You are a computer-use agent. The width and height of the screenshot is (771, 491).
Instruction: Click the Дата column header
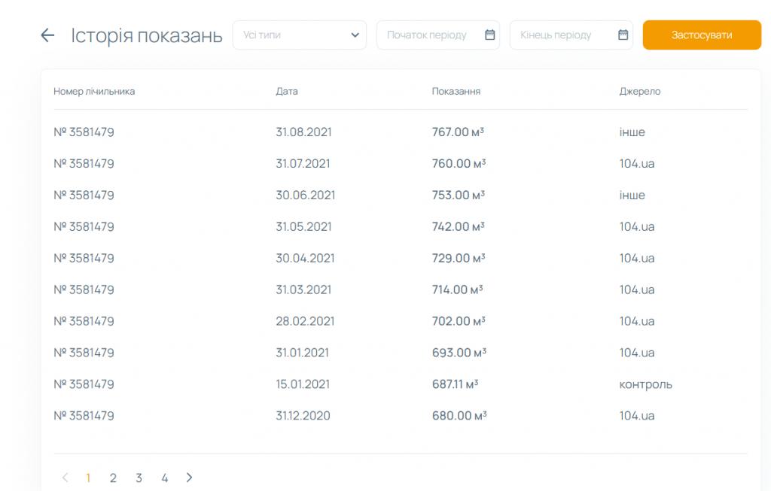click(x=287, y=92)
